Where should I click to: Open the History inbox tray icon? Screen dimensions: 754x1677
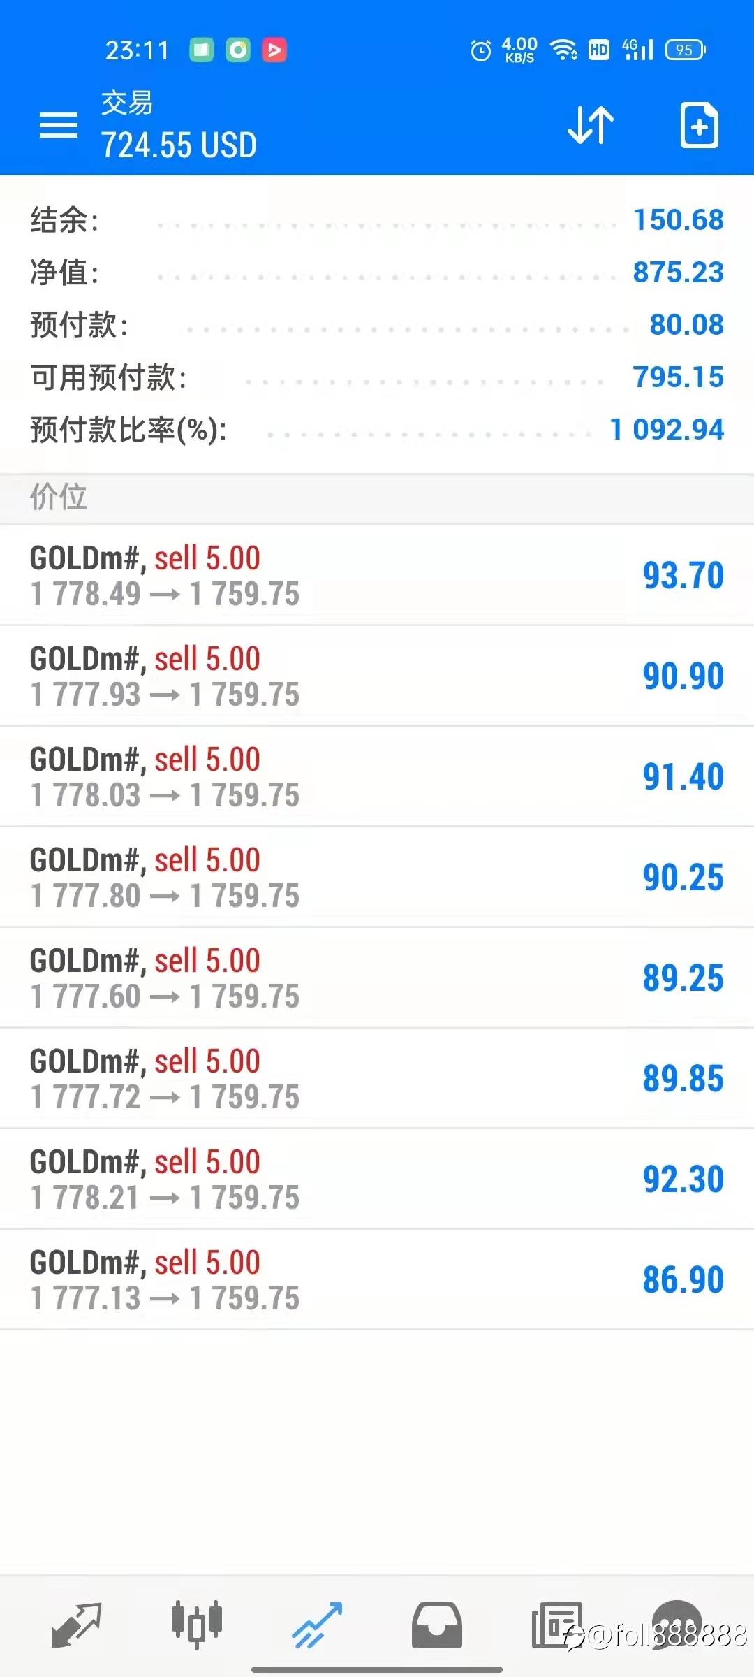point(437,1625)
